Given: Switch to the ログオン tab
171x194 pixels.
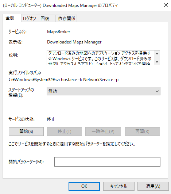Looking at the screenshot, I should tap(30, 18).
